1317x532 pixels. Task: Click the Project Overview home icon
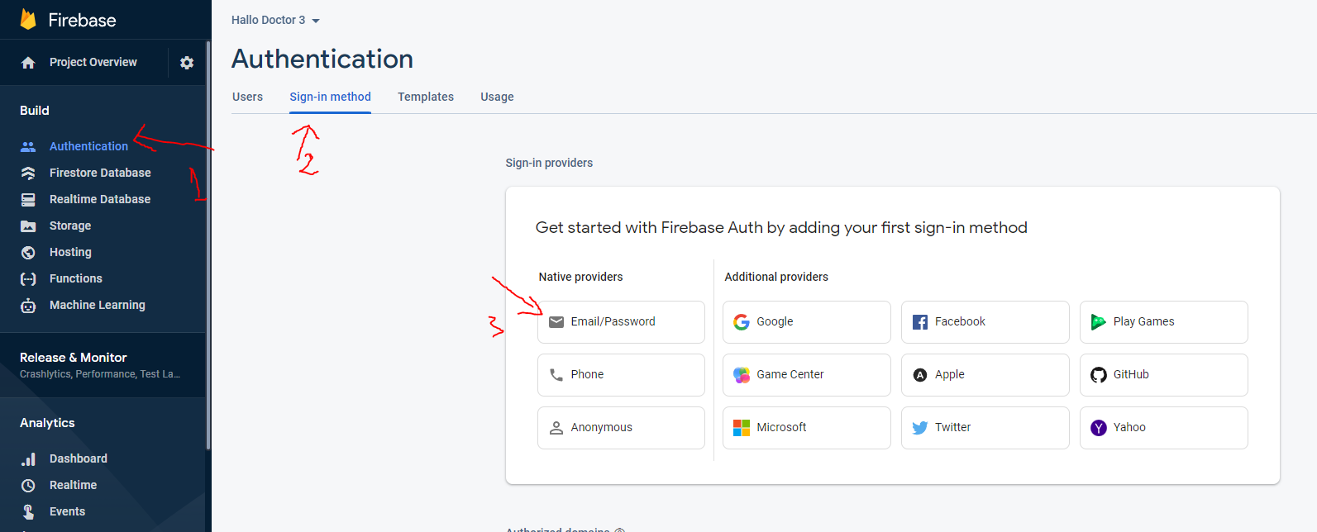(28, 63)
